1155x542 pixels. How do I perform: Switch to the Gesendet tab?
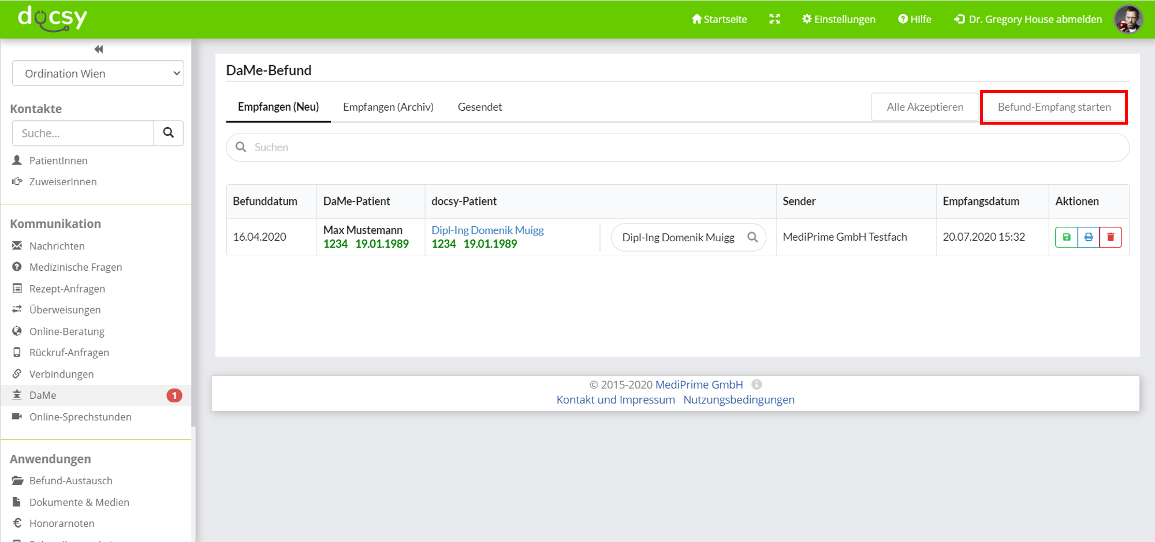coord(480,107)
